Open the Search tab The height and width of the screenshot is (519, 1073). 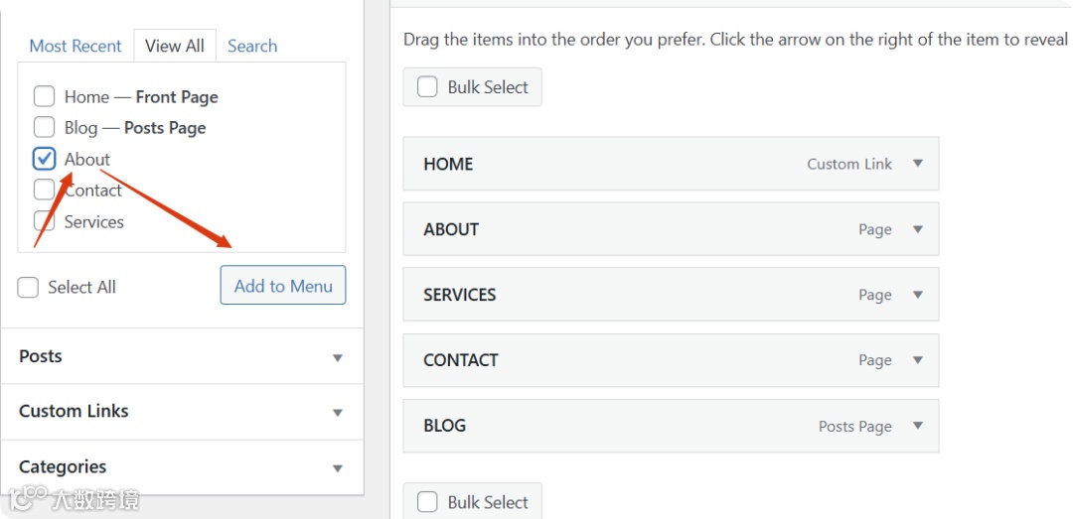point(252,46)
